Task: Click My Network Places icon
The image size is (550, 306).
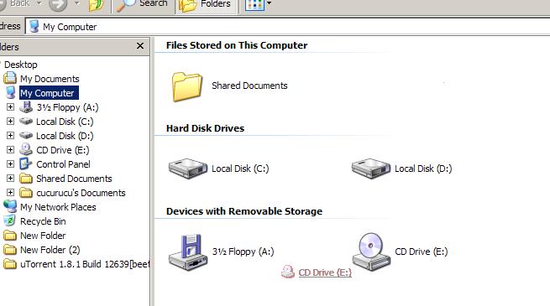Action: [10, 206]
